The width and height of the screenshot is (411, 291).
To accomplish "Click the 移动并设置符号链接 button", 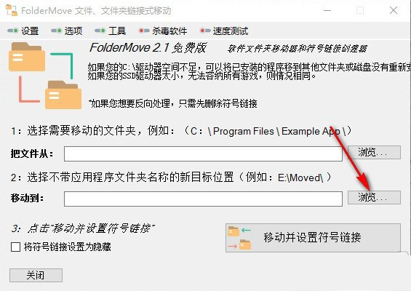I will [x=313, y=238].
